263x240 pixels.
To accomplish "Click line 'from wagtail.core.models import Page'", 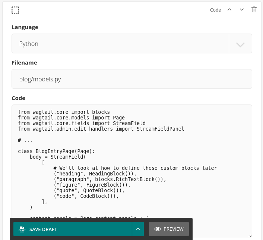I will pyautogui.click(x=71, y=118).
